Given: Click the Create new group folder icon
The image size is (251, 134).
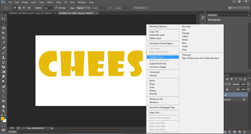Looking at the screenshot, I should click(x=235, y=132).
